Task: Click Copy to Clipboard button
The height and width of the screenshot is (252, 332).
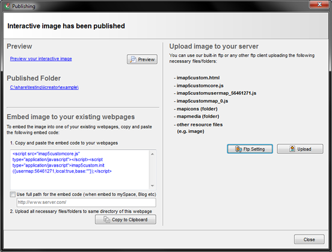Action: [x=126, y=220]
